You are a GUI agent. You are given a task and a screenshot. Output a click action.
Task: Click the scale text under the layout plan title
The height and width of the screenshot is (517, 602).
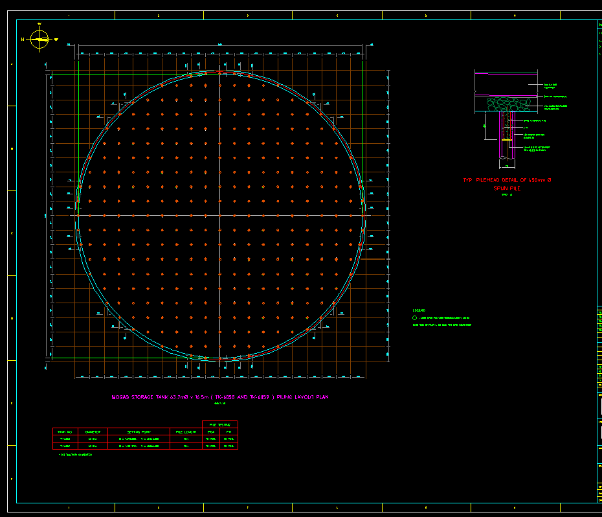tap(219, 403)
